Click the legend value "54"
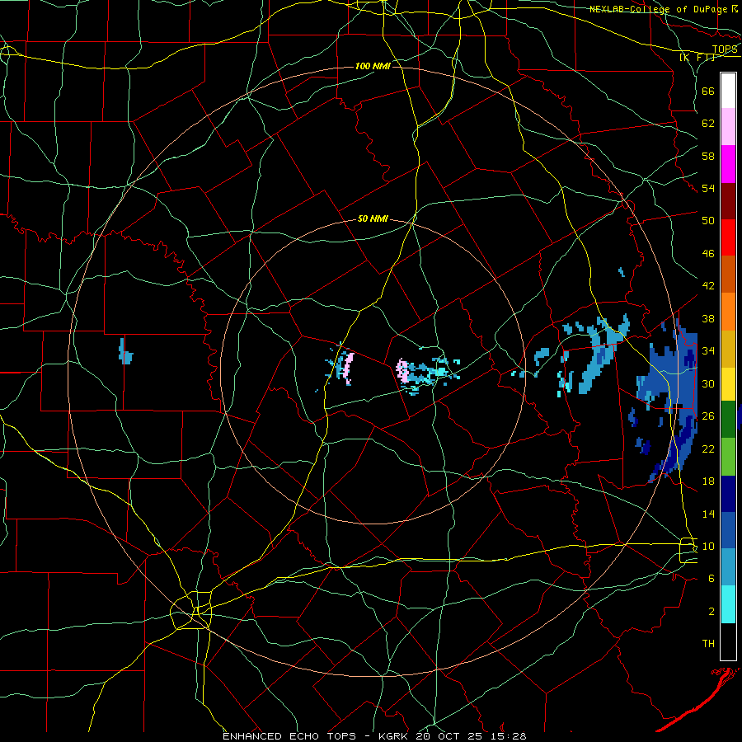The image size is (742, 742). click(708, 188)
